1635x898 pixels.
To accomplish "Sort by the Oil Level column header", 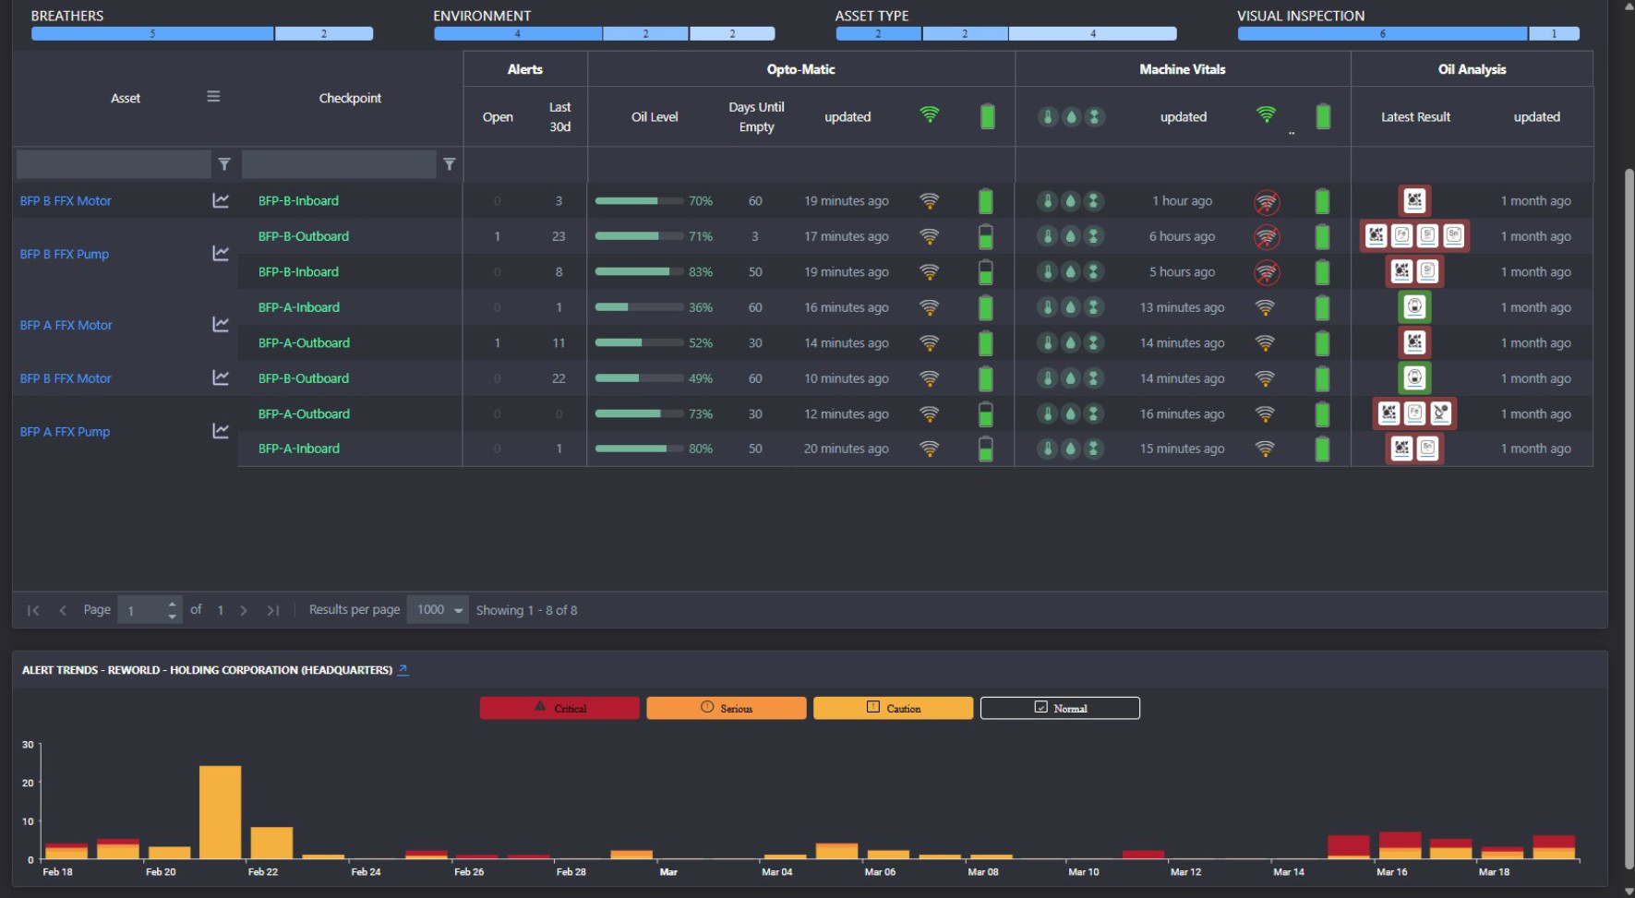I will coord(654,117).
